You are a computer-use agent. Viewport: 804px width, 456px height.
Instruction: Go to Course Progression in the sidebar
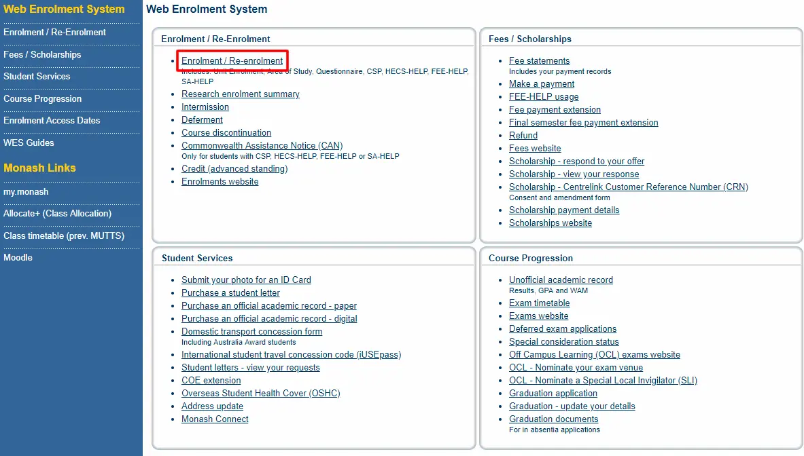click(x=43, y=99)
